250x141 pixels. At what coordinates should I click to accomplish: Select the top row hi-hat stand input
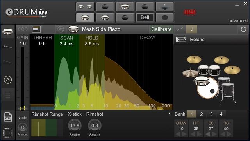(165, 7)
